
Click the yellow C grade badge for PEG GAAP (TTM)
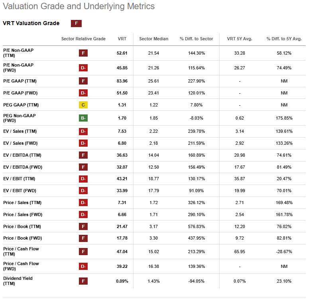83,105
